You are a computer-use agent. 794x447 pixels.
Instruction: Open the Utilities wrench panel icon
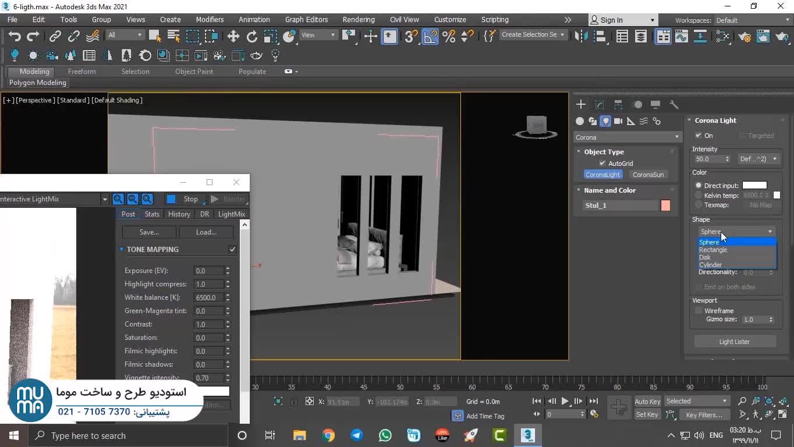point(674,105)
